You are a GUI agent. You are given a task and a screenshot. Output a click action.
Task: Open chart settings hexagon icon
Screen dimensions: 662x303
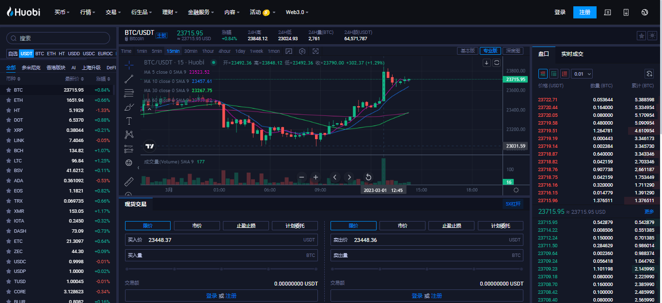pos(302,51)
